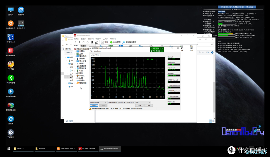Image resolution: width=270 pixels, height=157 pixels.
Task: Click the 报告 report toolbar button
Action: [x=105, y=42]
